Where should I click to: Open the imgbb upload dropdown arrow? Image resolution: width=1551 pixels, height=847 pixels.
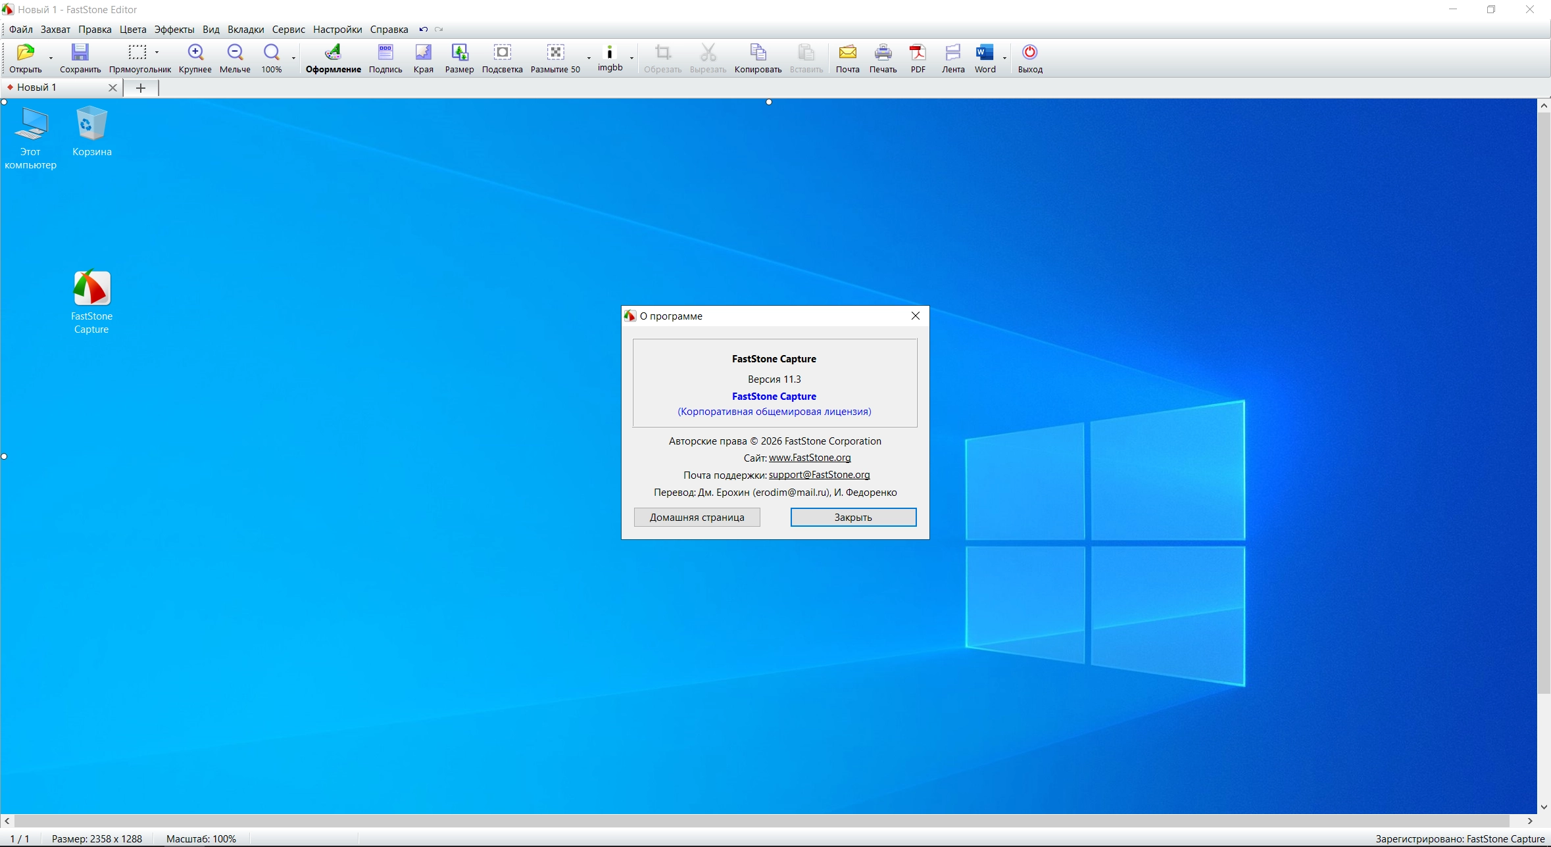pos(631,58)
